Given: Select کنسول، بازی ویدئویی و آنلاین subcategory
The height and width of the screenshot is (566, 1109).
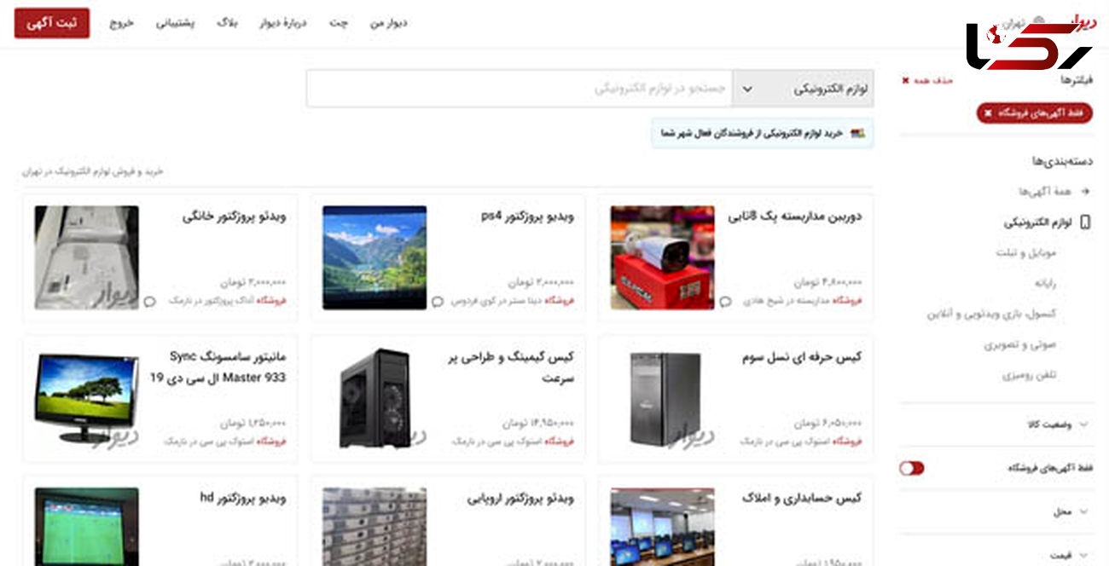Looking at the screenshot, I should [x=992, y=314].
